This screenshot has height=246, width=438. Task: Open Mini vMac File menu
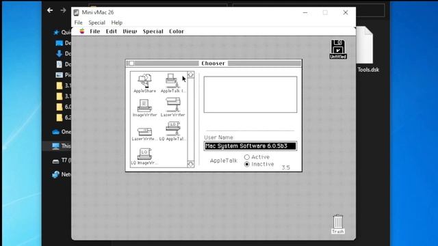tap(78, 23)
